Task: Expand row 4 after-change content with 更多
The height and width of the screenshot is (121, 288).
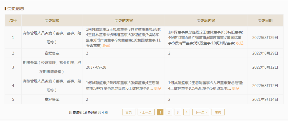Action: [x=235, y=88]
